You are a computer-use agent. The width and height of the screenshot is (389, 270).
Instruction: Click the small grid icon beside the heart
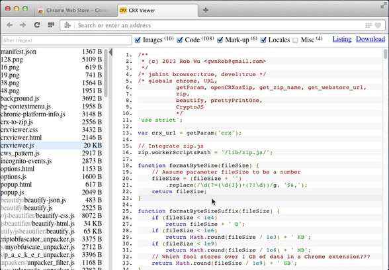(368, 25)
